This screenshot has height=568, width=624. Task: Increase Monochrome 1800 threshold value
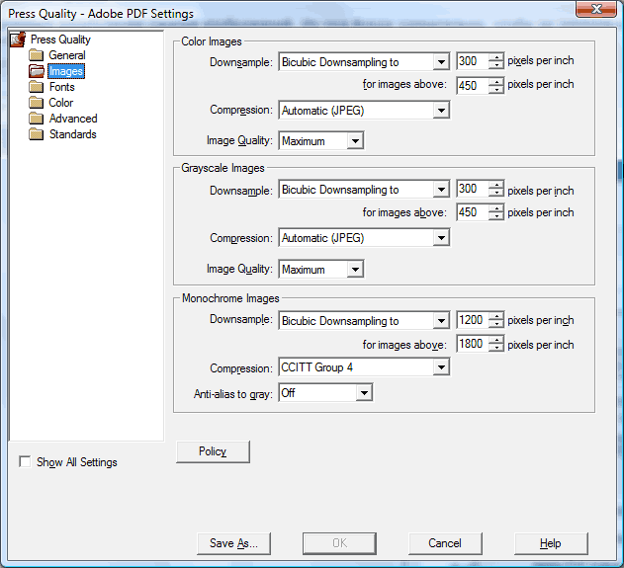tap(496, 340)
